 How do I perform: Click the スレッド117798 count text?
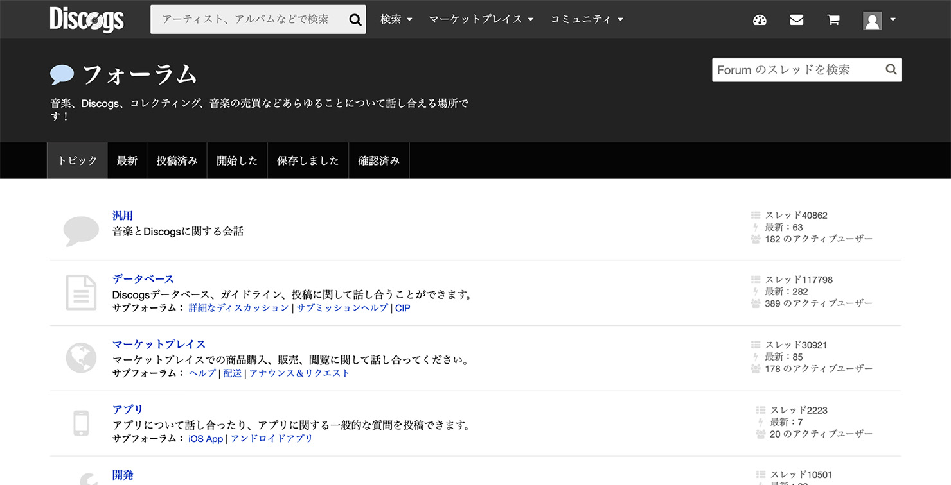pos(799,280)
